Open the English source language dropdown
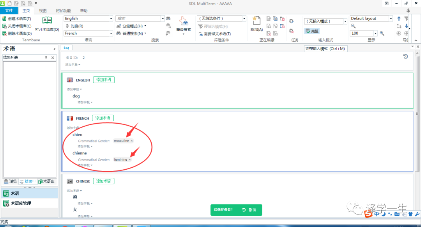The width and height of the screenshot is (421, 227). tap(111, 19)
